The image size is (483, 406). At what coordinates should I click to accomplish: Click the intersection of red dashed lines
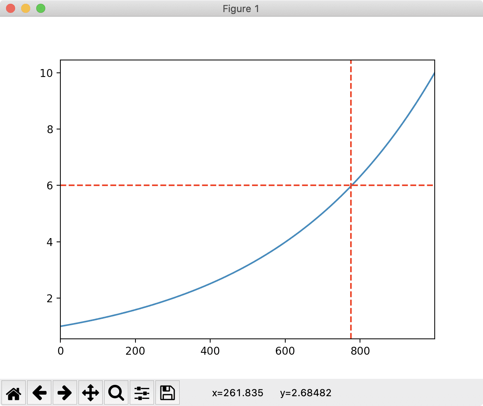pyautogui.click(x=351, y=185)
